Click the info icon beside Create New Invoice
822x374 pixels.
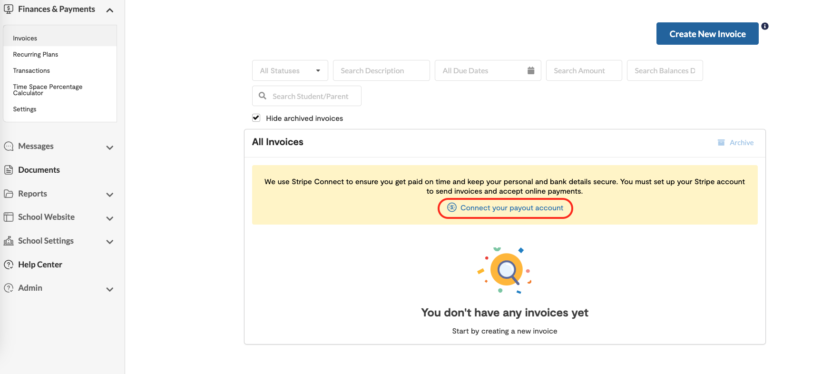(765, 26)
